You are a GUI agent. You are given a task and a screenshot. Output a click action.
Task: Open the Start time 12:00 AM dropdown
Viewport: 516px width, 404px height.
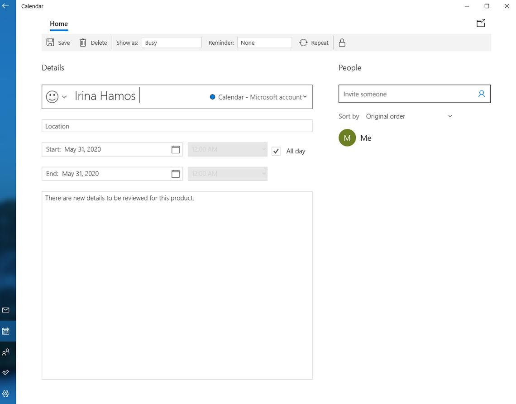click(x=227, y=149)
